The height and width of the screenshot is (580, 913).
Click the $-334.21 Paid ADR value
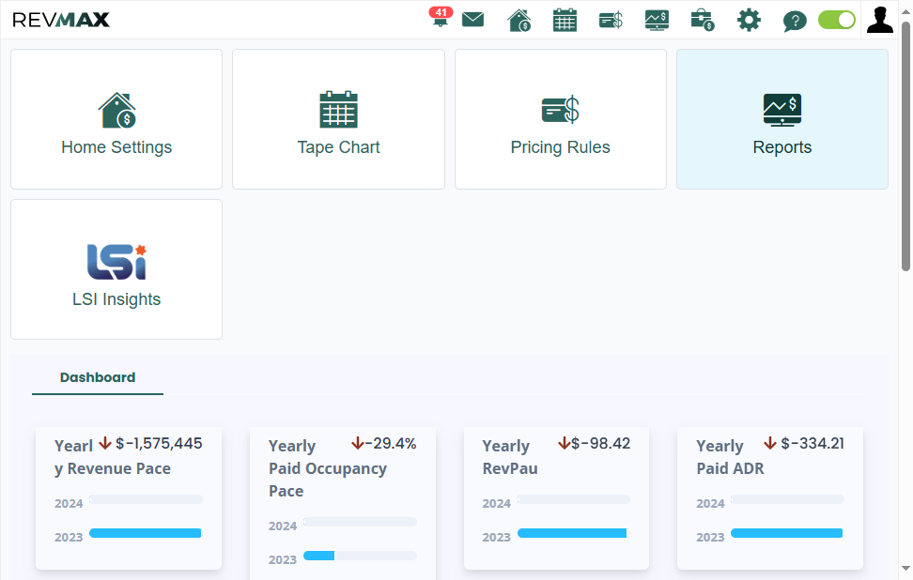tap(812, 443)
